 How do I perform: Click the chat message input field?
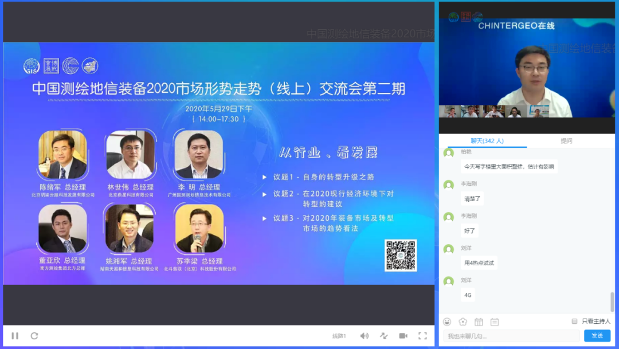[511, 336]
